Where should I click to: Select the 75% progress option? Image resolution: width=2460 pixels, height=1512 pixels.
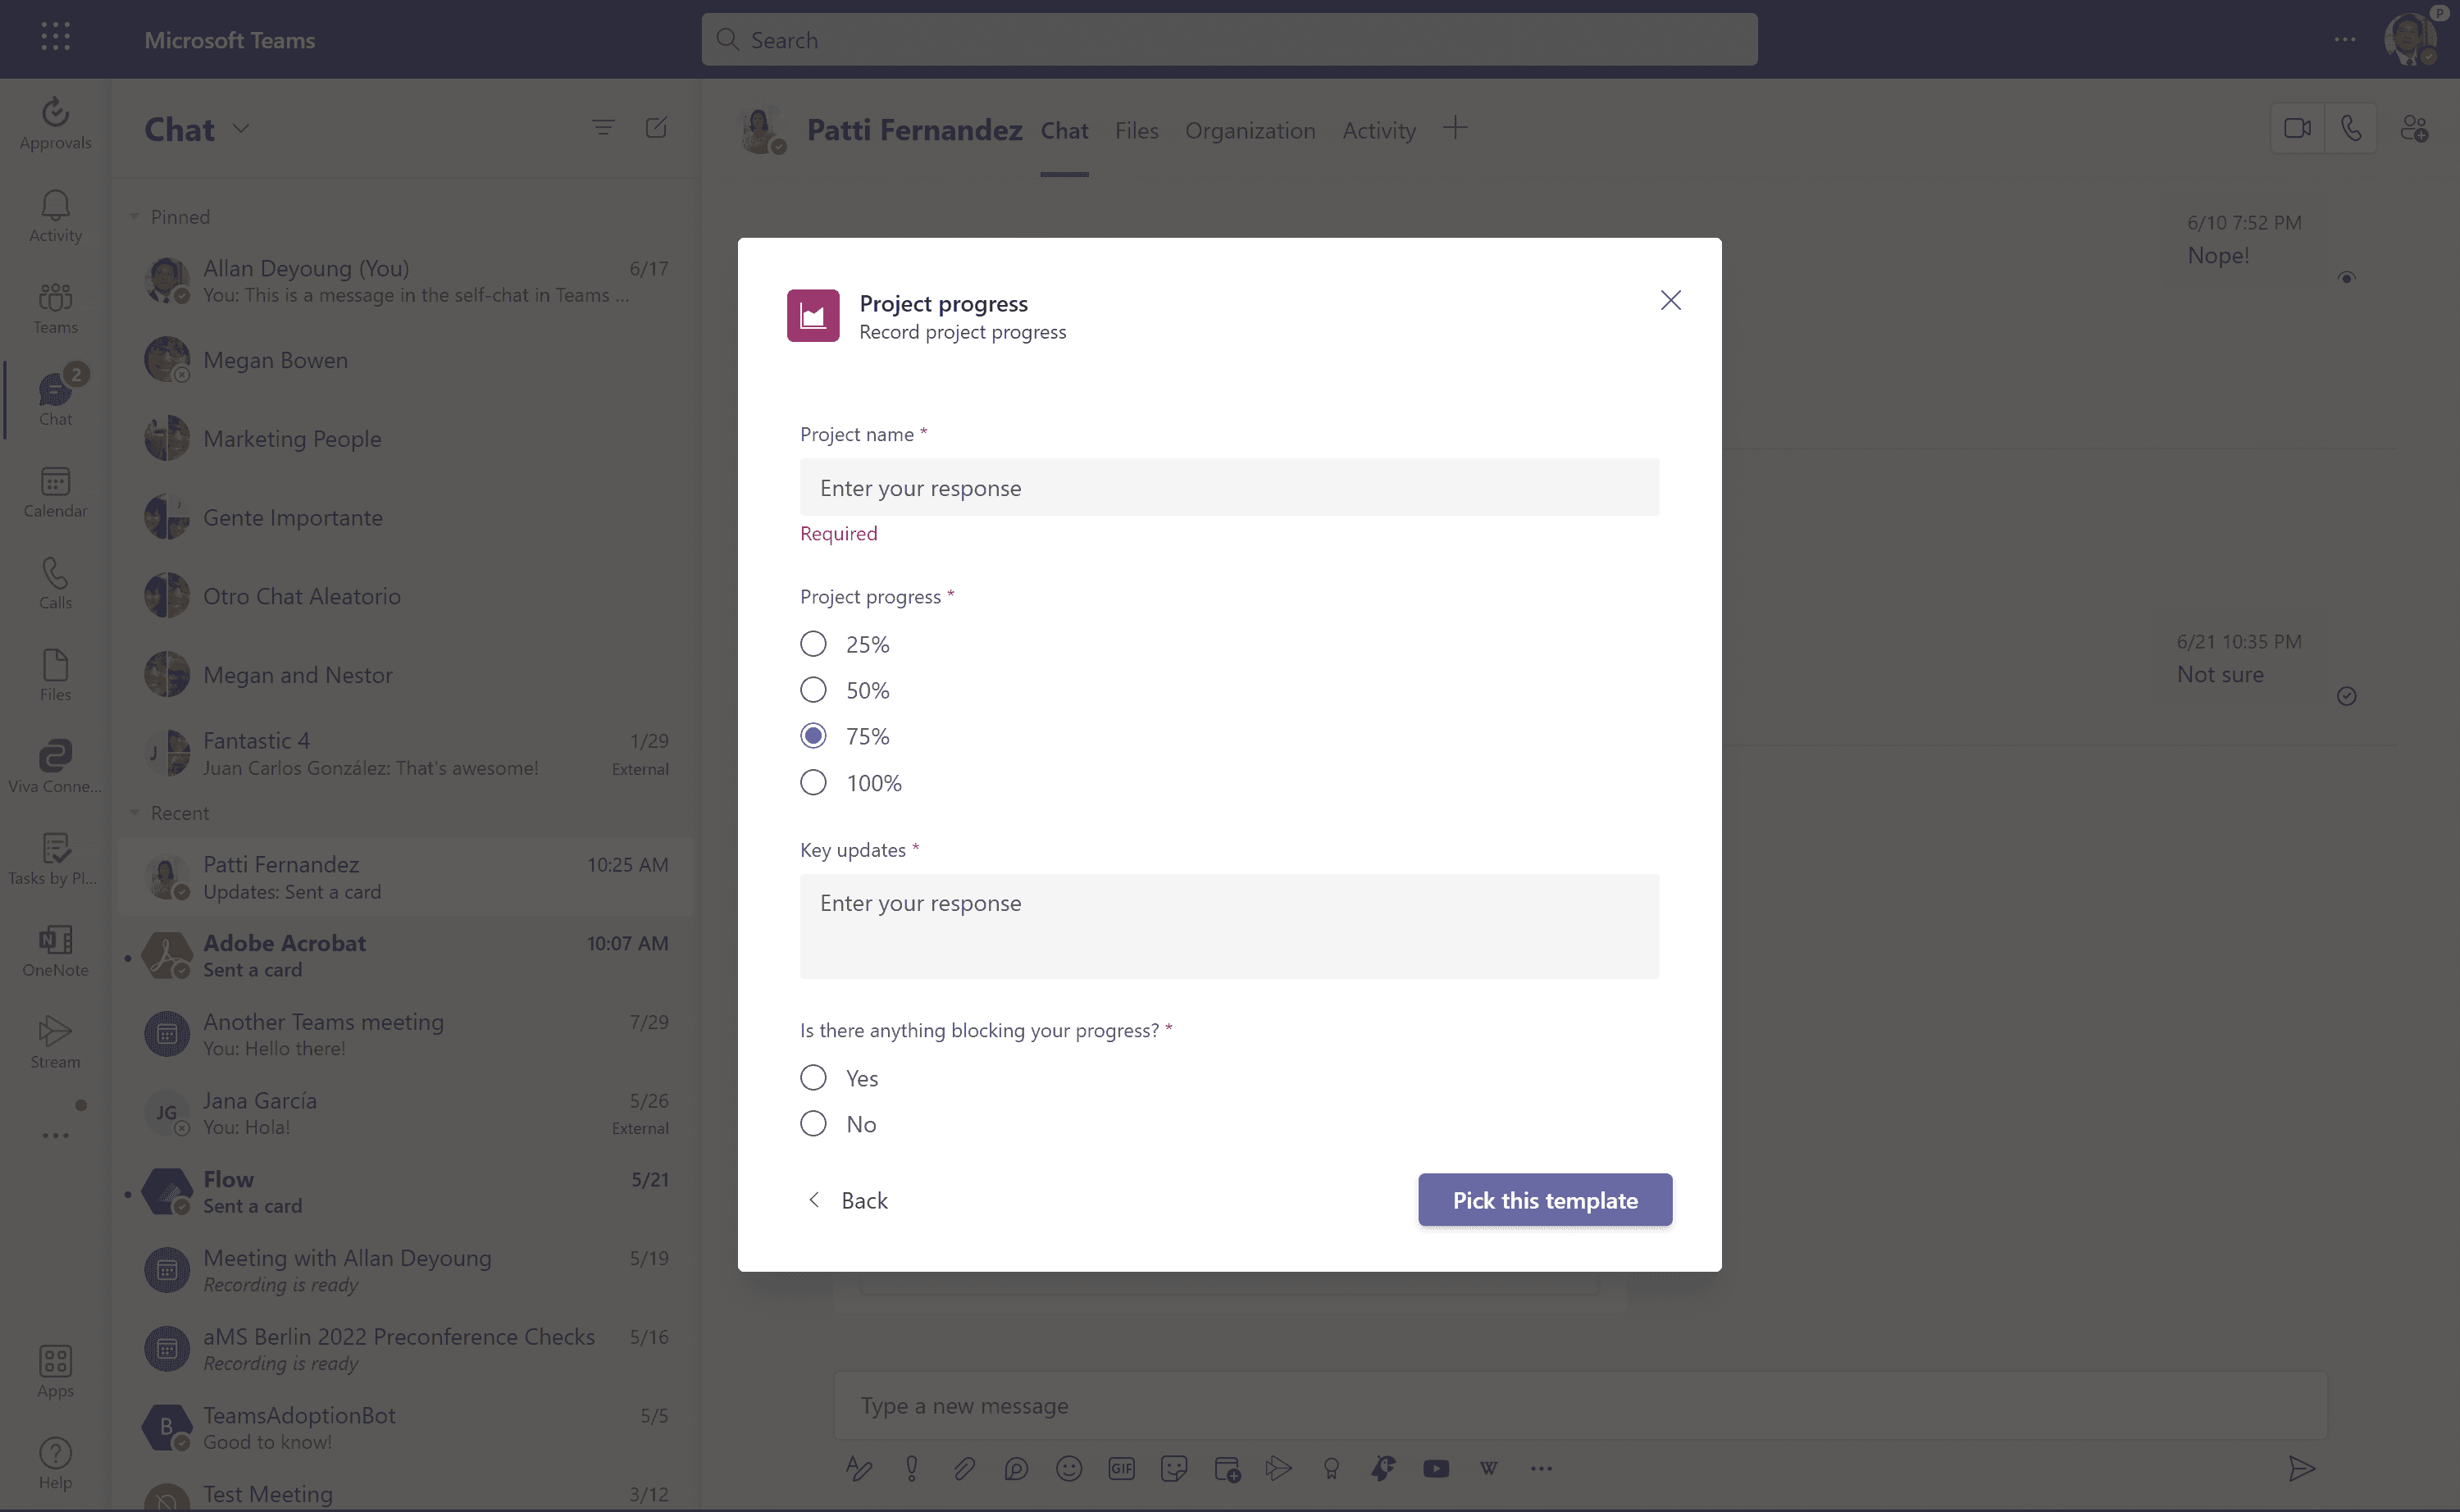[813, 736]
